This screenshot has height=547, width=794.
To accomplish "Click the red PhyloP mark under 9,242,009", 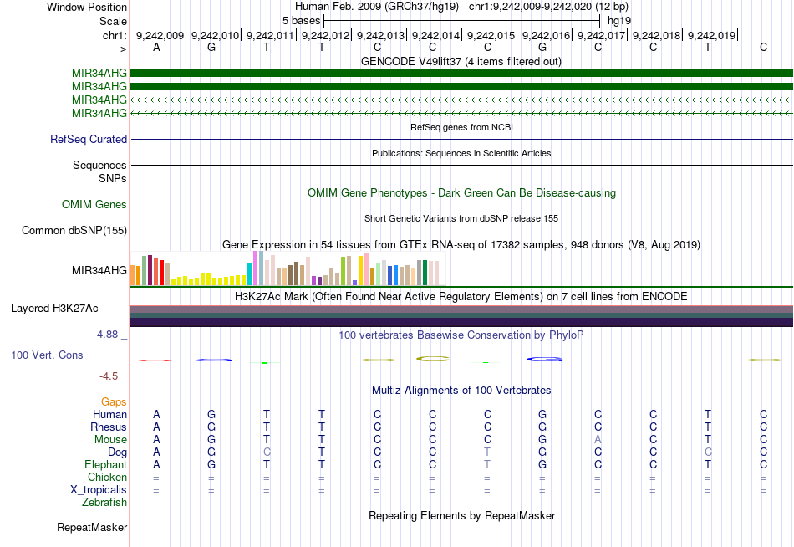I will click(155, 360).
